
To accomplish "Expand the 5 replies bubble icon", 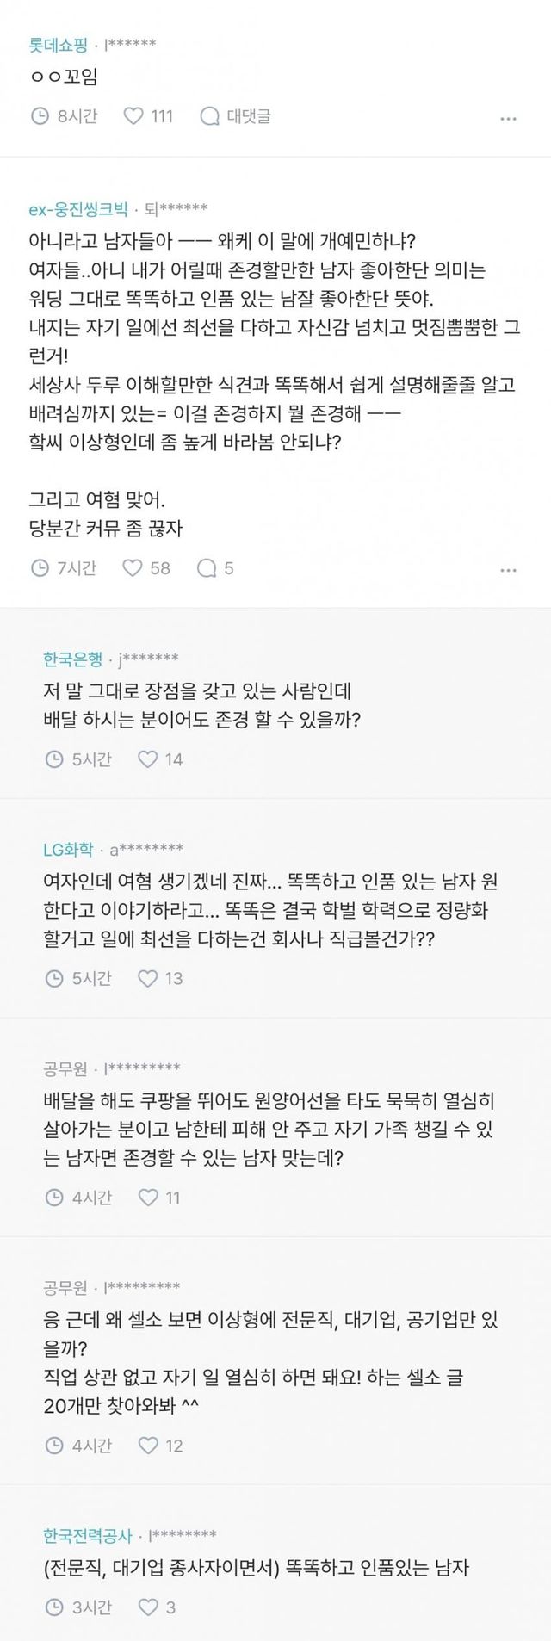I will tap(207, 567).
